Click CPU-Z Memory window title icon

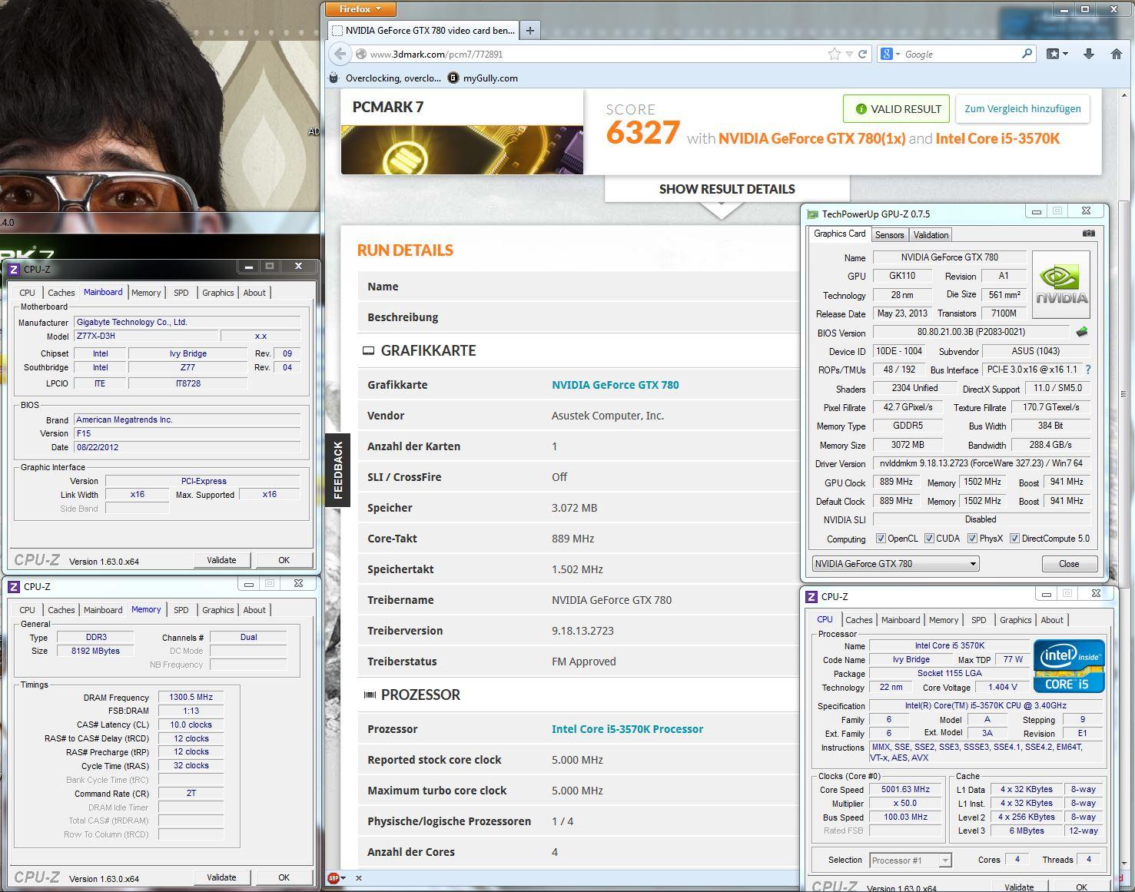coord(13,586)
